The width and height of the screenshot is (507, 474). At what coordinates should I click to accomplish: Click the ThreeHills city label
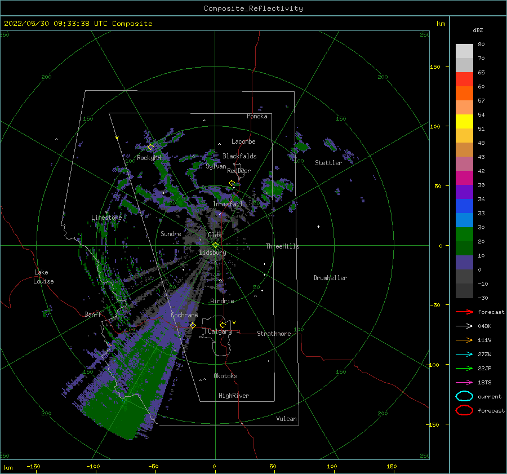pyautogui.click(x=282, y=246)
